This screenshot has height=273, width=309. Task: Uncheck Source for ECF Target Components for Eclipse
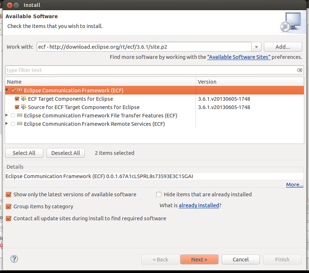pyautogui.click(x=17, y=107)
